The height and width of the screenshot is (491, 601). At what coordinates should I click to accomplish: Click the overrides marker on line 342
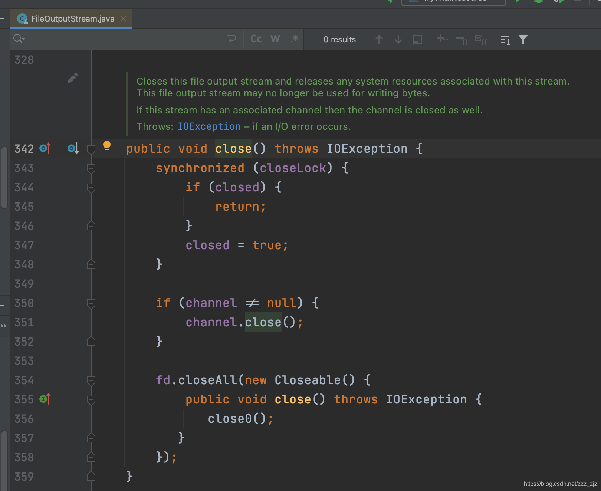[x=45, y=149]
